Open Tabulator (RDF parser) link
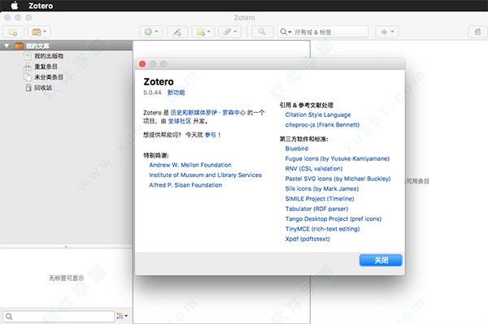 click(x=316, y=209)
